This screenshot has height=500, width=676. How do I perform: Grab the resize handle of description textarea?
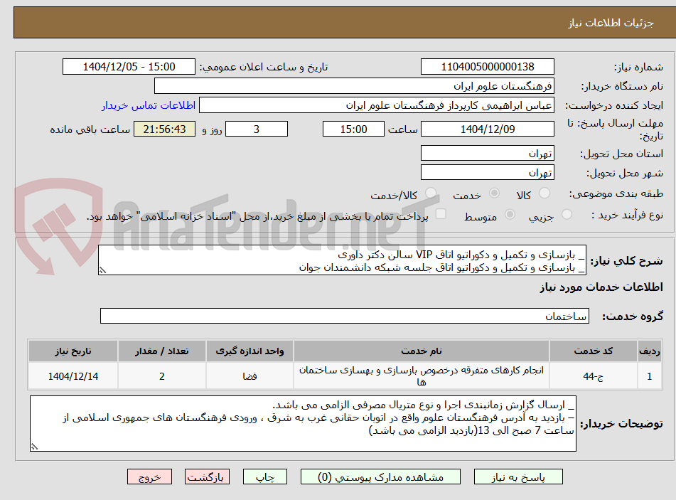102,270
